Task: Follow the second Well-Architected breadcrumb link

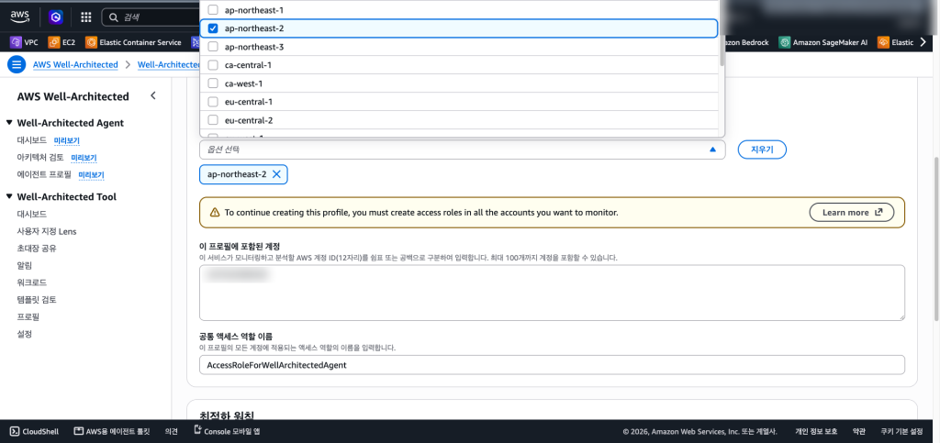Action: pos(169,64)
